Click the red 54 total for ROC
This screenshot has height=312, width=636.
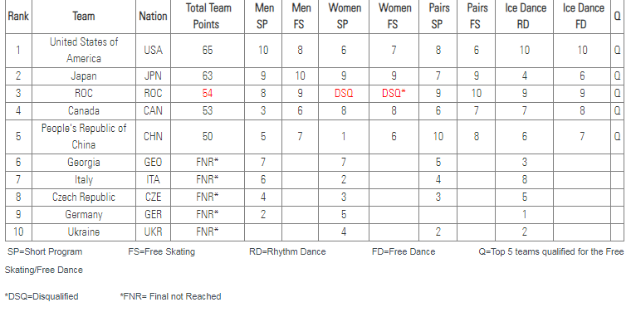[208, 94]
